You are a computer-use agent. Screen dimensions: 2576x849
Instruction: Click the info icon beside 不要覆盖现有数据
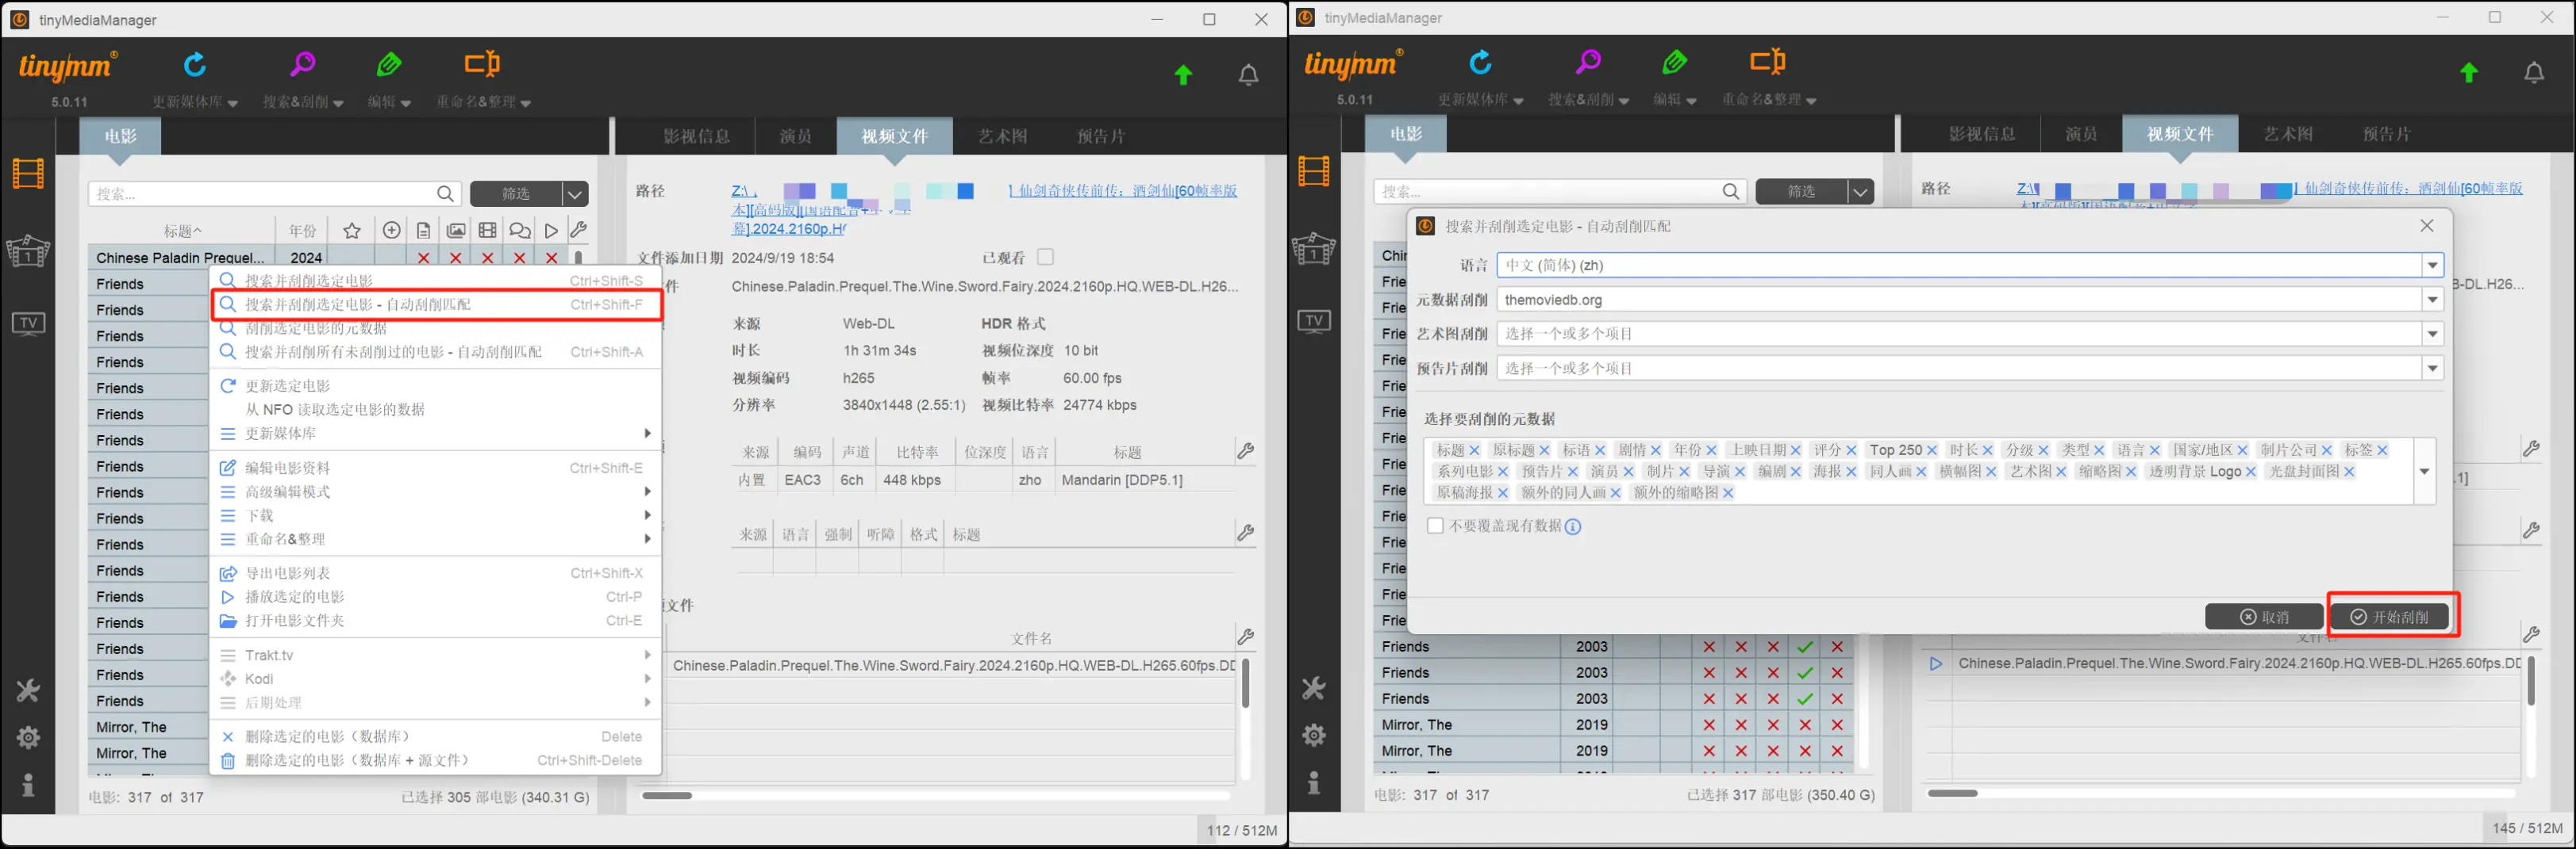[x=1573, y=526]
